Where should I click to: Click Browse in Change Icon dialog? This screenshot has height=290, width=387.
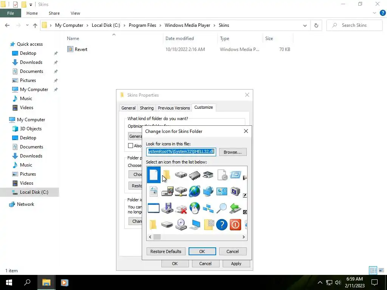(232, 152)
